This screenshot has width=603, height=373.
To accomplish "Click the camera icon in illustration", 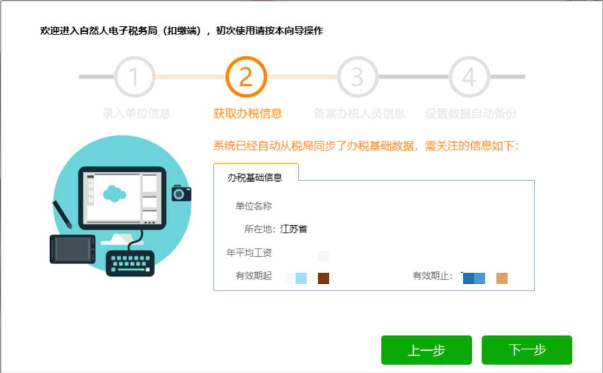I will click(x=181, y=193).
